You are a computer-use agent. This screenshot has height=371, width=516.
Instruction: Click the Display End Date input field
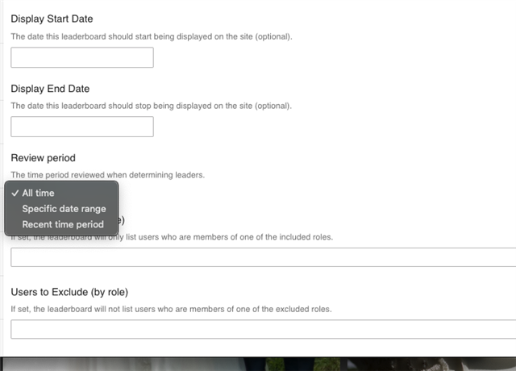point(82,127)
